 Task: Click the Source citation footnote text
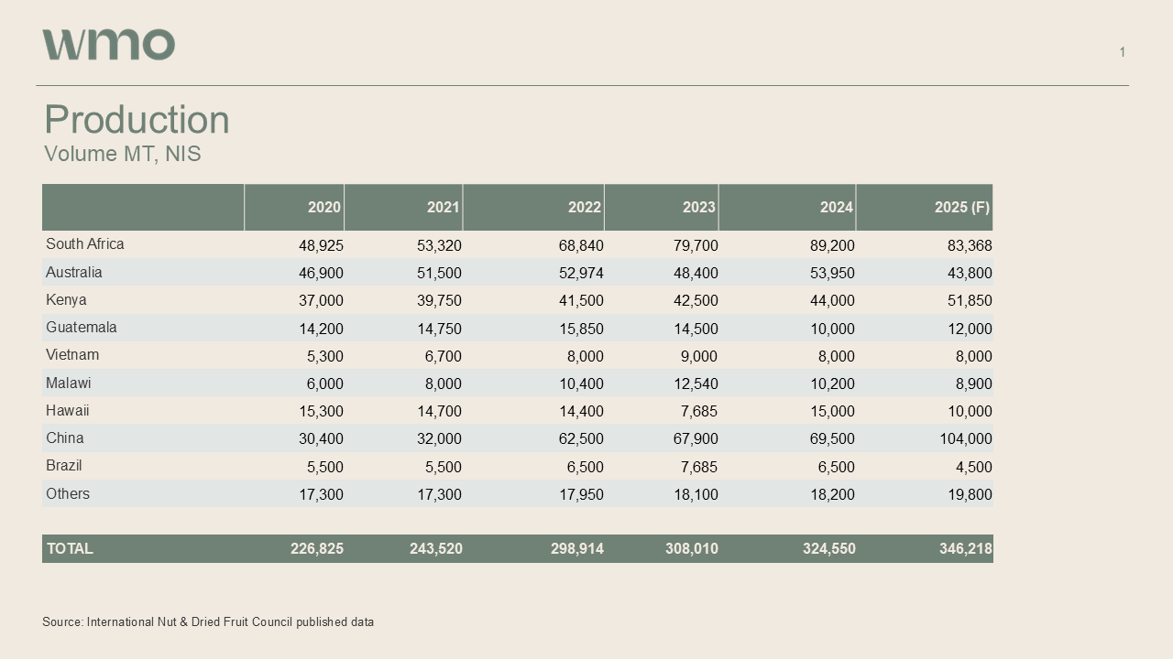point(208,622)
